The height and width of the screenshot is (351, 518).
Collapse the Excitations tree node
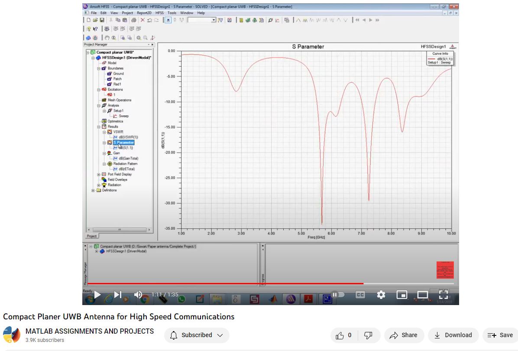point(98,90)
